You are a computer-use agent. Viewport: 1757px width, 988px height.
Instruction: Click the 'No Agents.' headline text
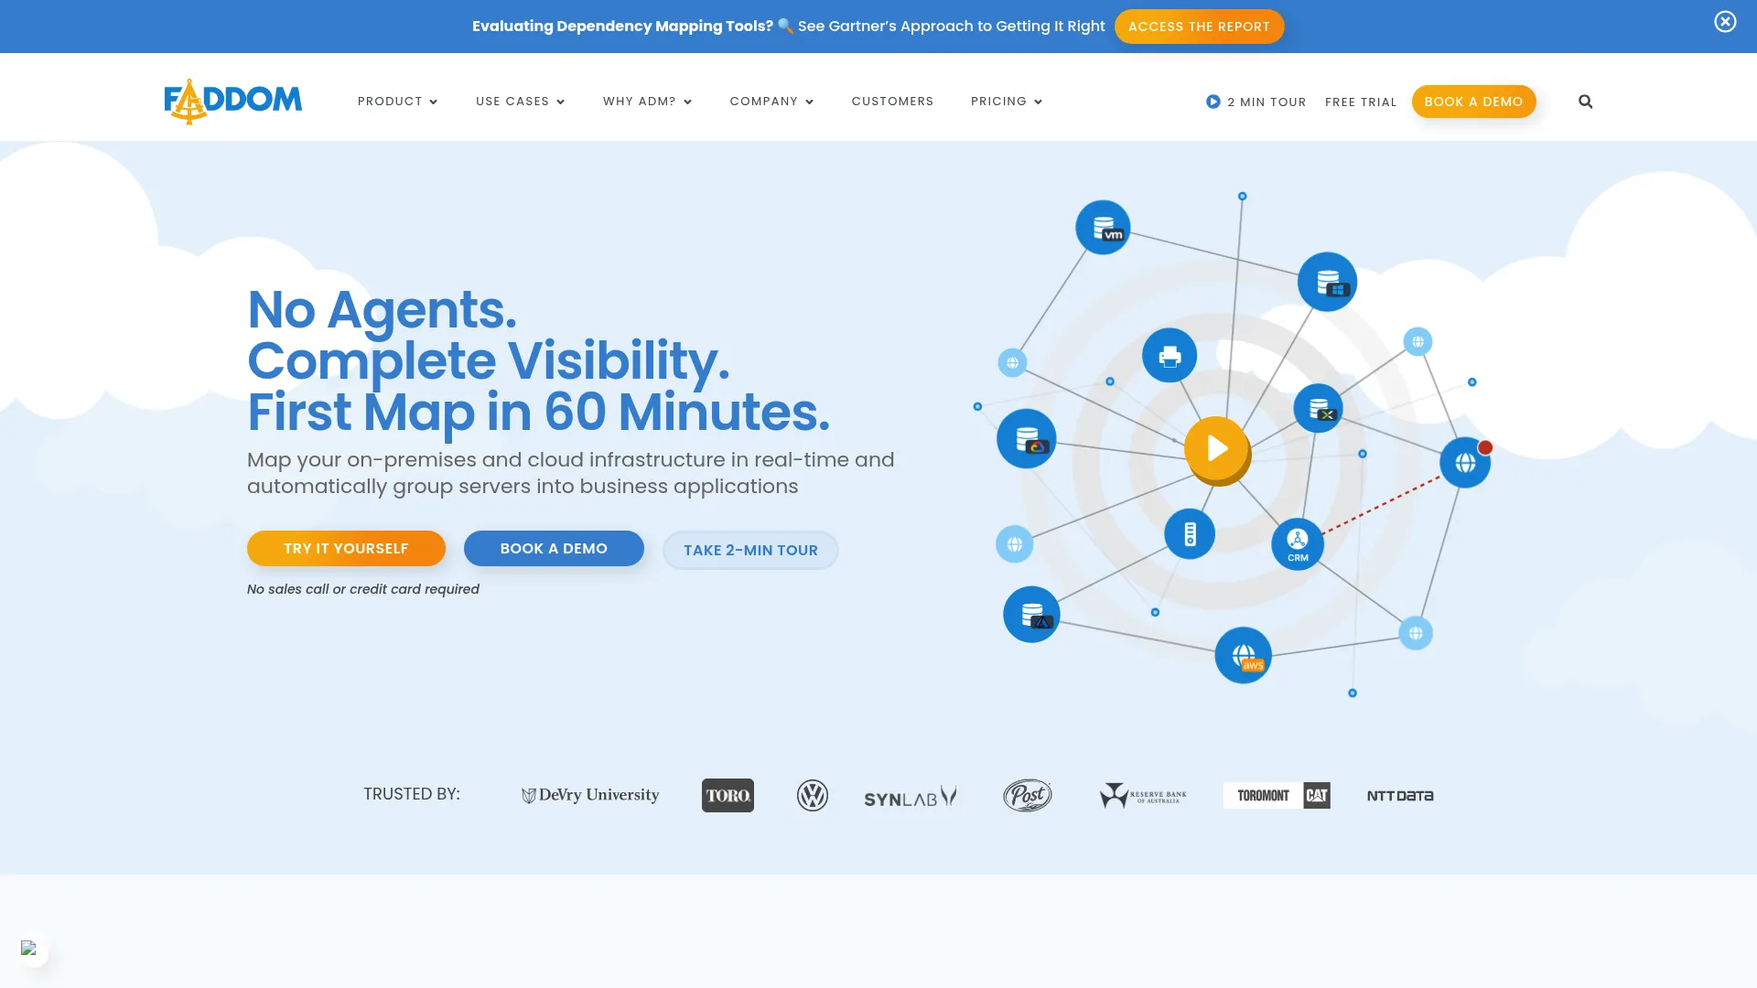(382, 310)
